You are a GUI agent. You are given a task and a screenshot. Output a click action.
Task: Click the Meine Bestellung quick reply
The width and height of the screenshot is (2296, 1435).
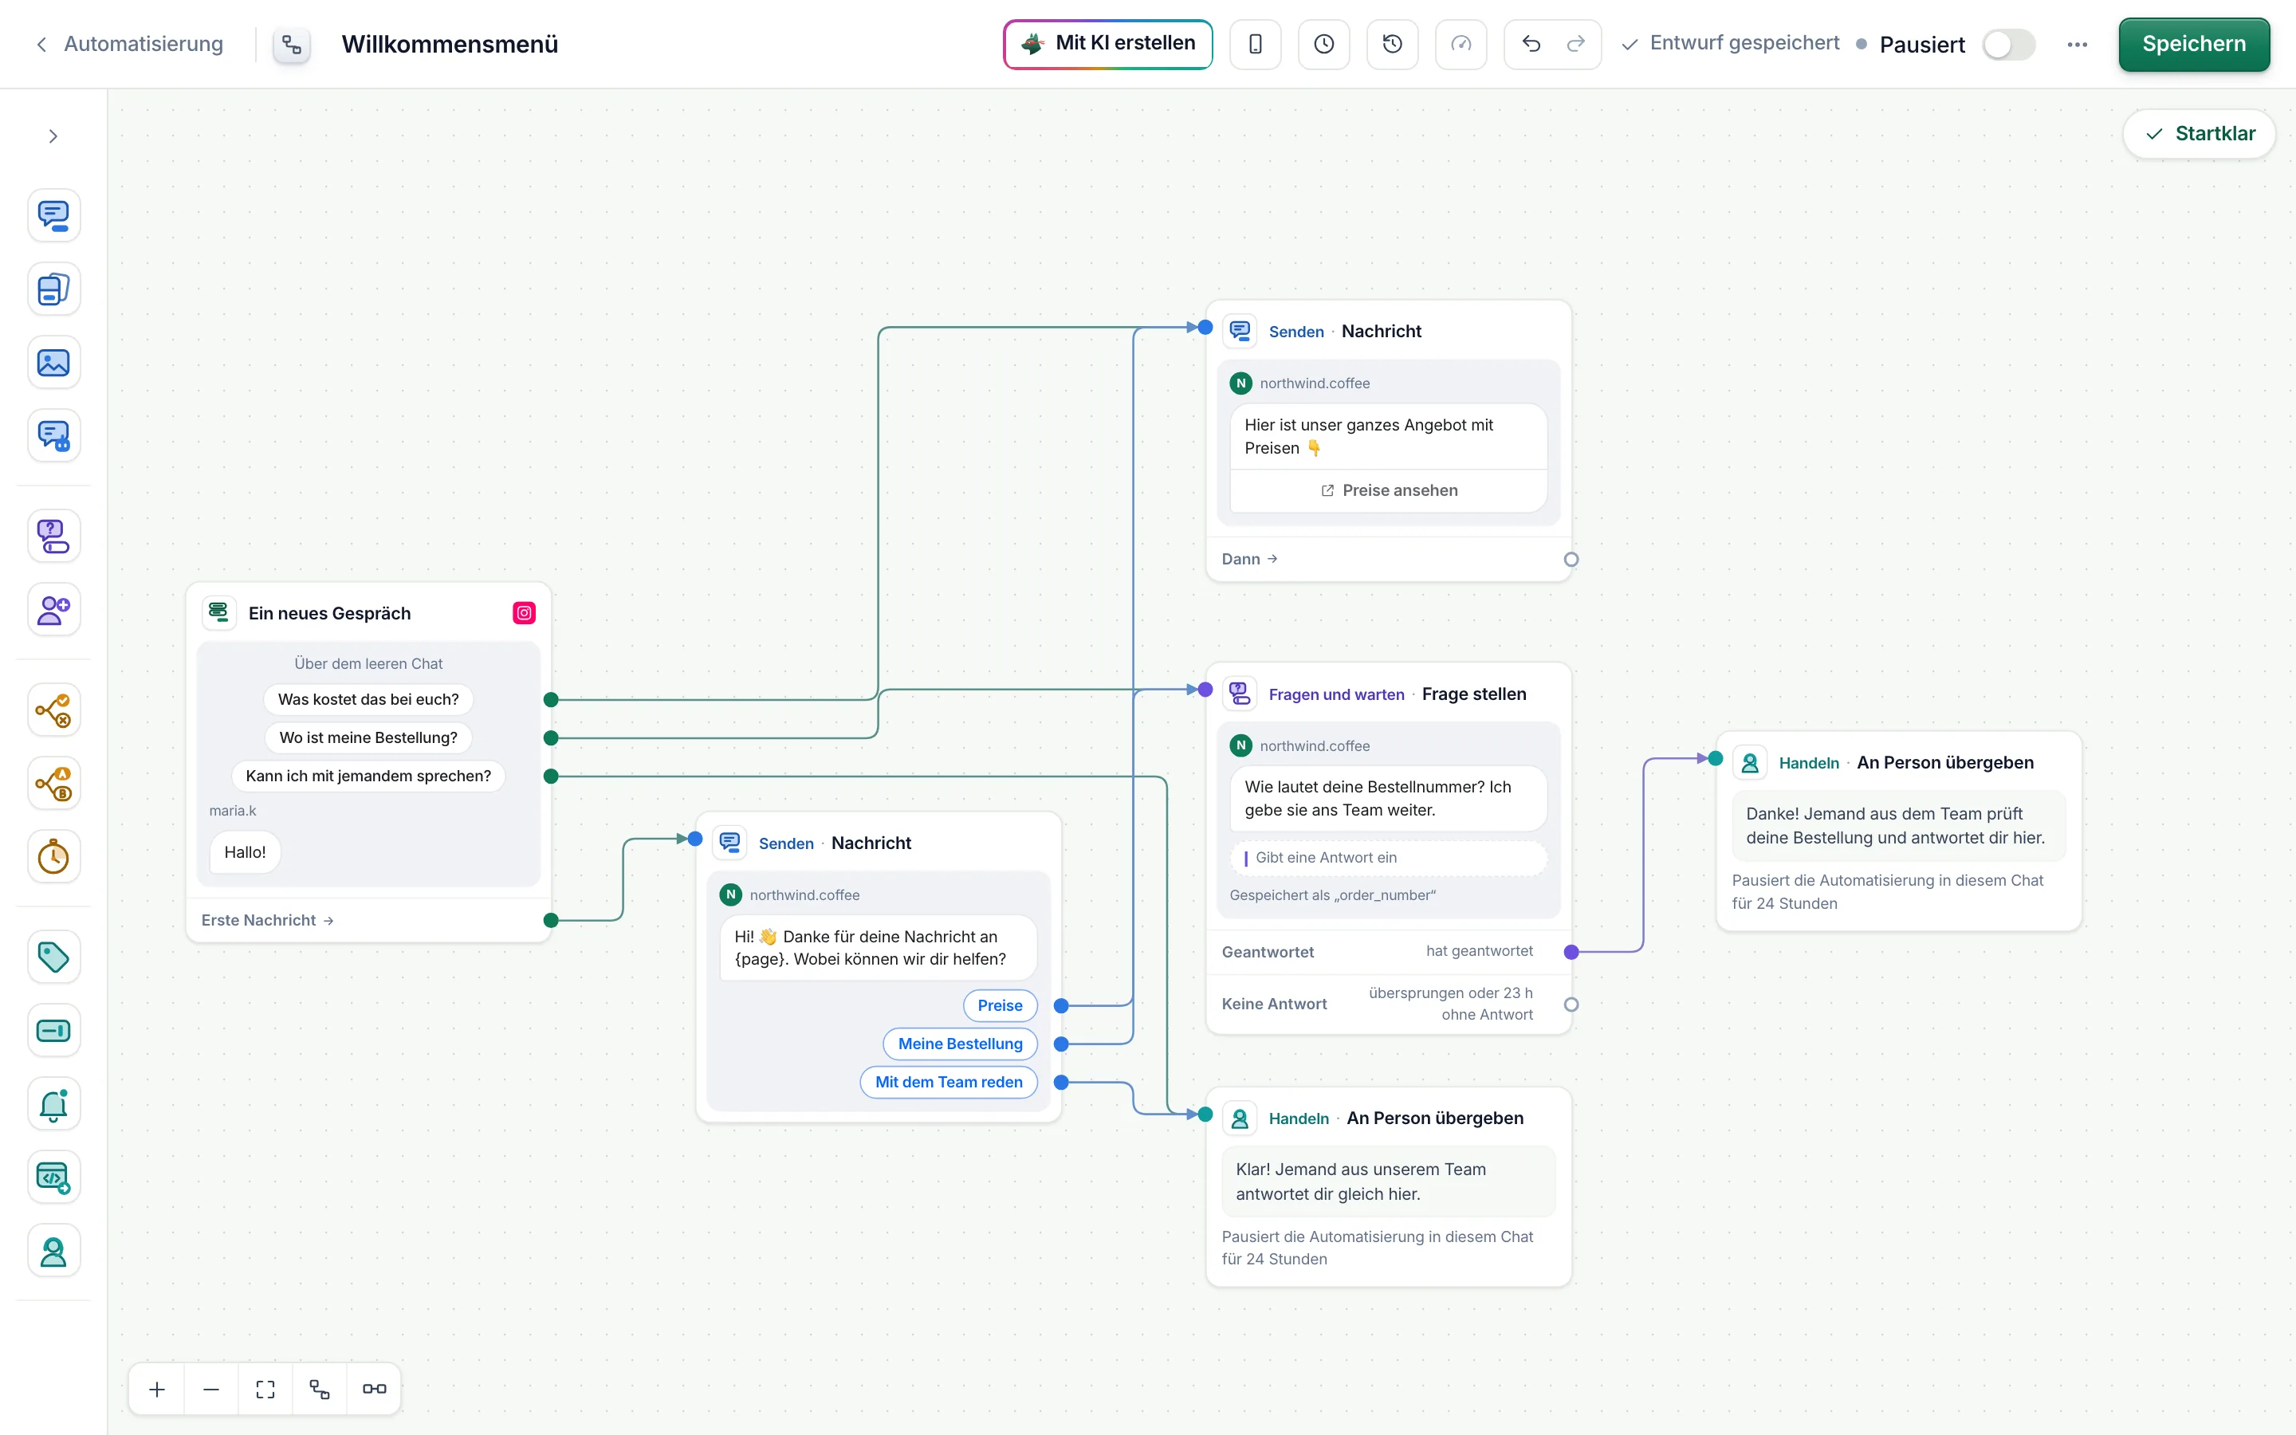tap(960, 1043)
